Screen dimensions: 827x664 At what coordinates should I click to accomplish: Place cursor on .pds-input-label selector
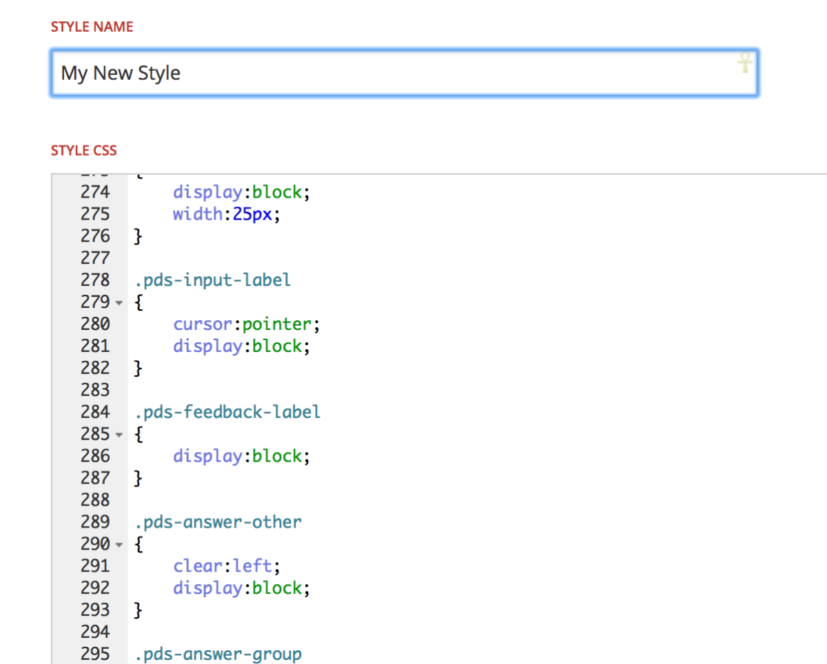pos(213,280)
